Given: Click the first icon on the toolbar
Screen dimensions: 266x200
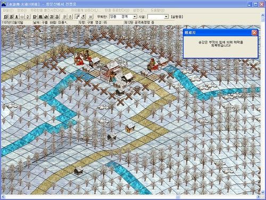Looking at the screenshot, I should tap(6, 17).
